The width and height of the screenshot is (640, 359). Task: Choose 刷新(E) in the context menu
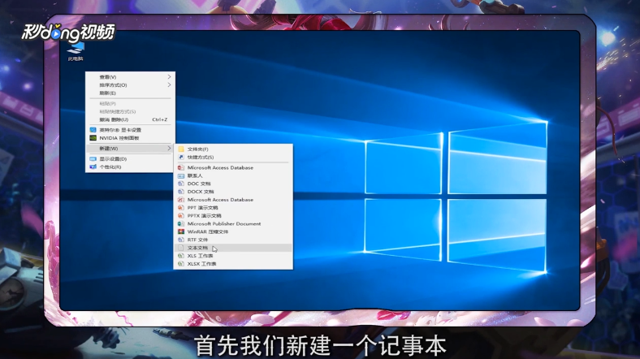click(108, 93)
